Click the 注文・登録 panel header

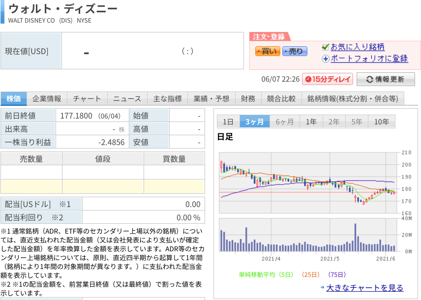coord(269,36)
